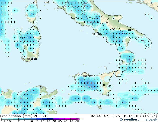The height and width of the screenshot is (122, 158).
Task: Pick the legend swatch between 40 and 45
Action: pyautogui.click(x=68, y=119)
